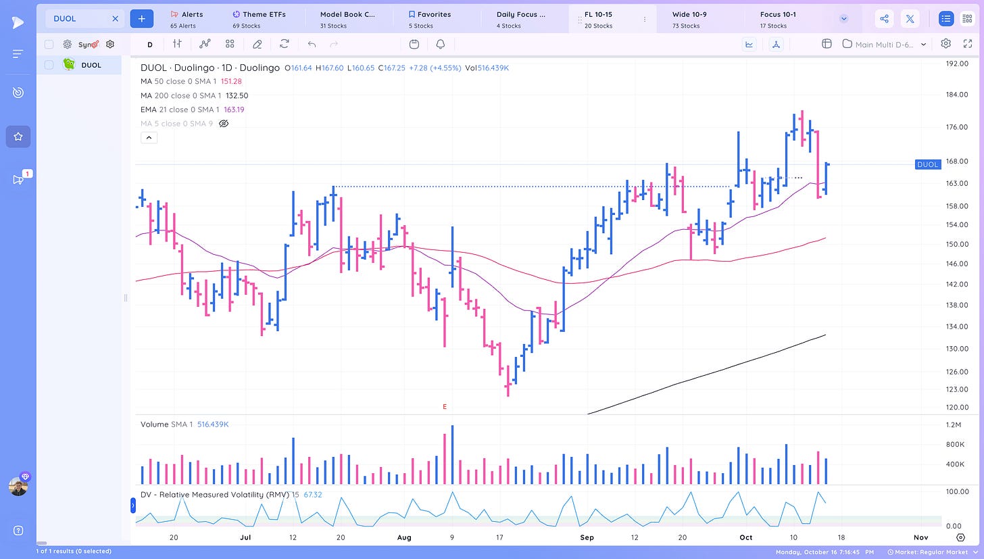Open the scanner radar icon in sidebar
This screenshot has height=559, width=984.
coord(18,93)
